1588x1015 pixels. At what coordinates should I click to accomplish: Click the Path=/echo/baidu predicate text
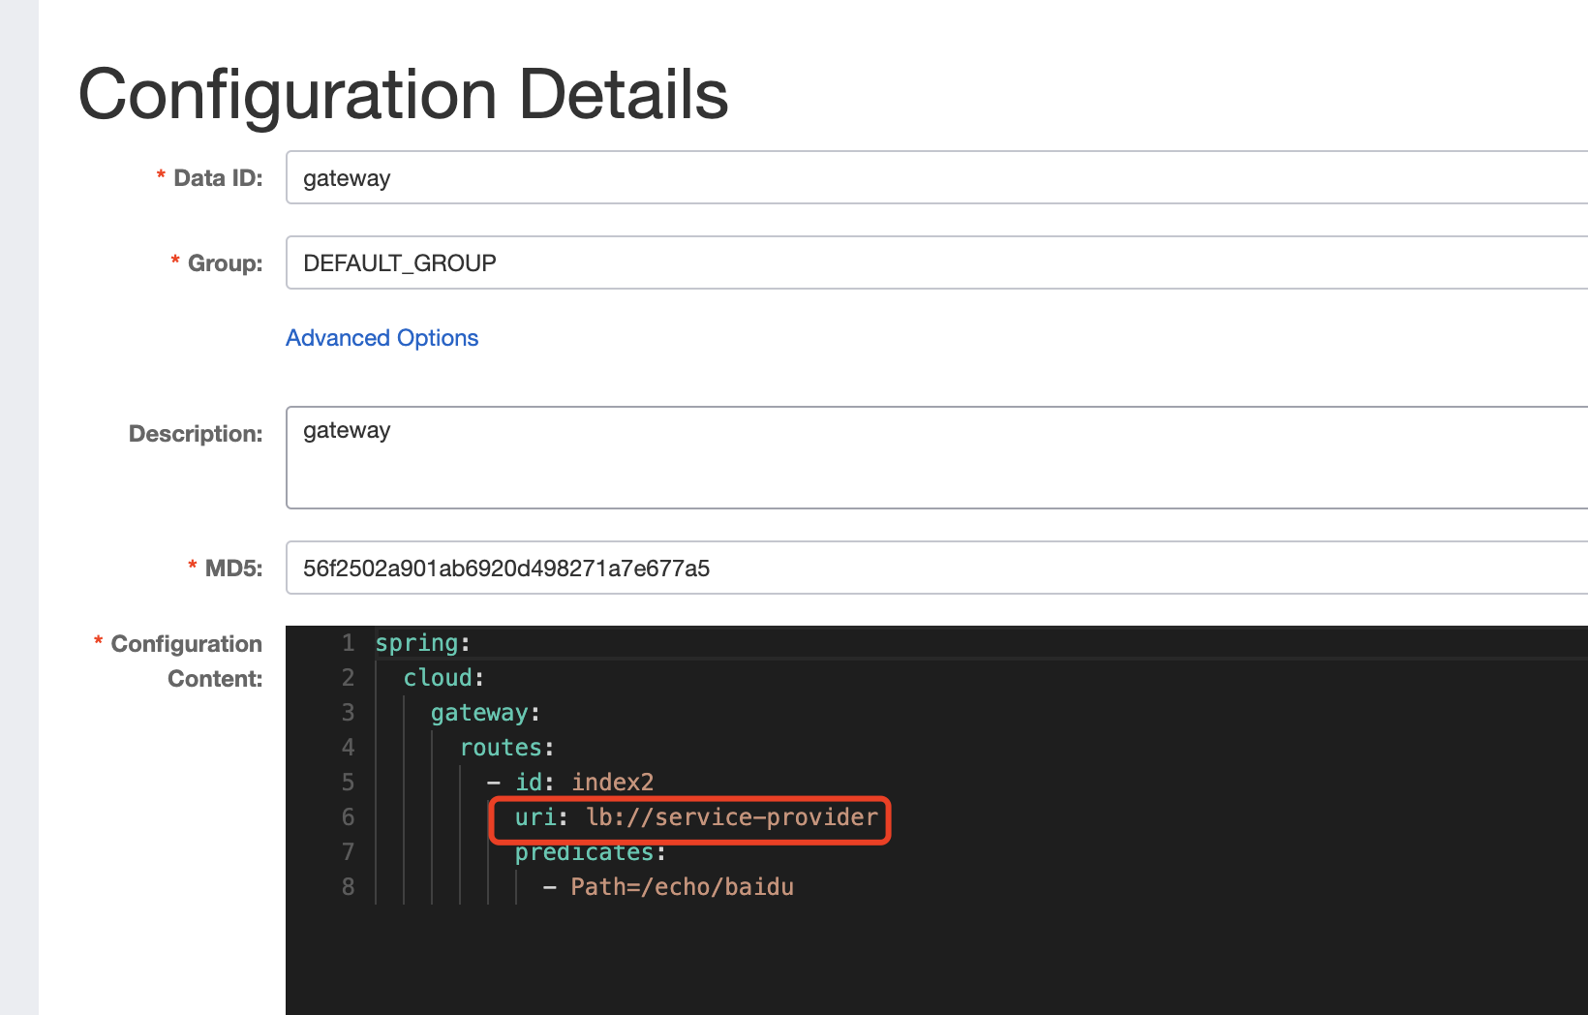point(682,887)
